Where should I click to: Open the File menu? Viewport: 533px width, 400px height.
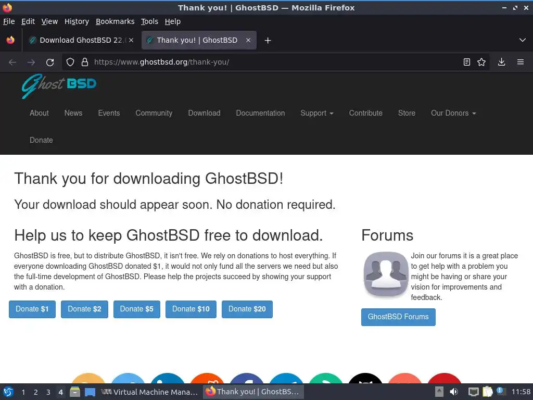[9, 21]
